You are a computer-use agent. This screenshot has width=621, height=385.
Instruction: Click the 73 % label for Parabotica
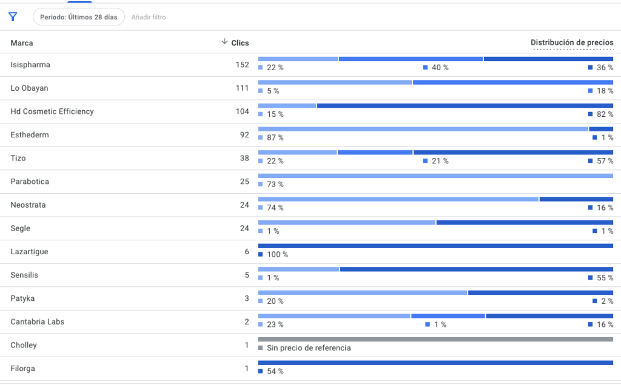click(275, 184)
